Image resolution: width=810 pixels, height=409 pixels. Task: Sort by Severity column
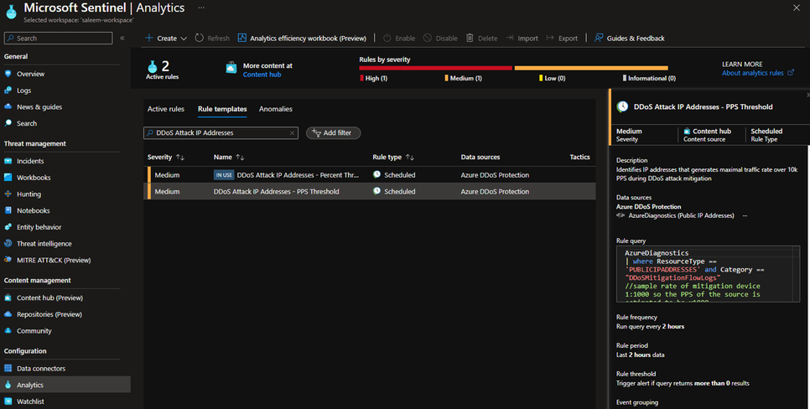165,157
